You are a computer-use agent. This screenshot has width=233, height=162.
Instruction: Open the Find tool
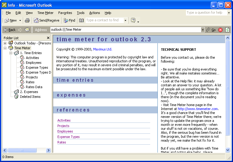(x=69, y=20)
